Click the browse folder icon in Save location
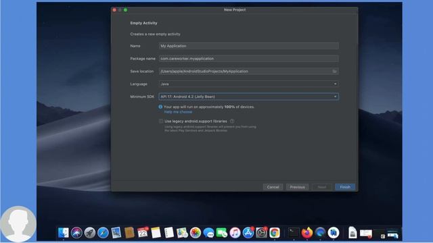The image size is (433, 243). (334, 71)
